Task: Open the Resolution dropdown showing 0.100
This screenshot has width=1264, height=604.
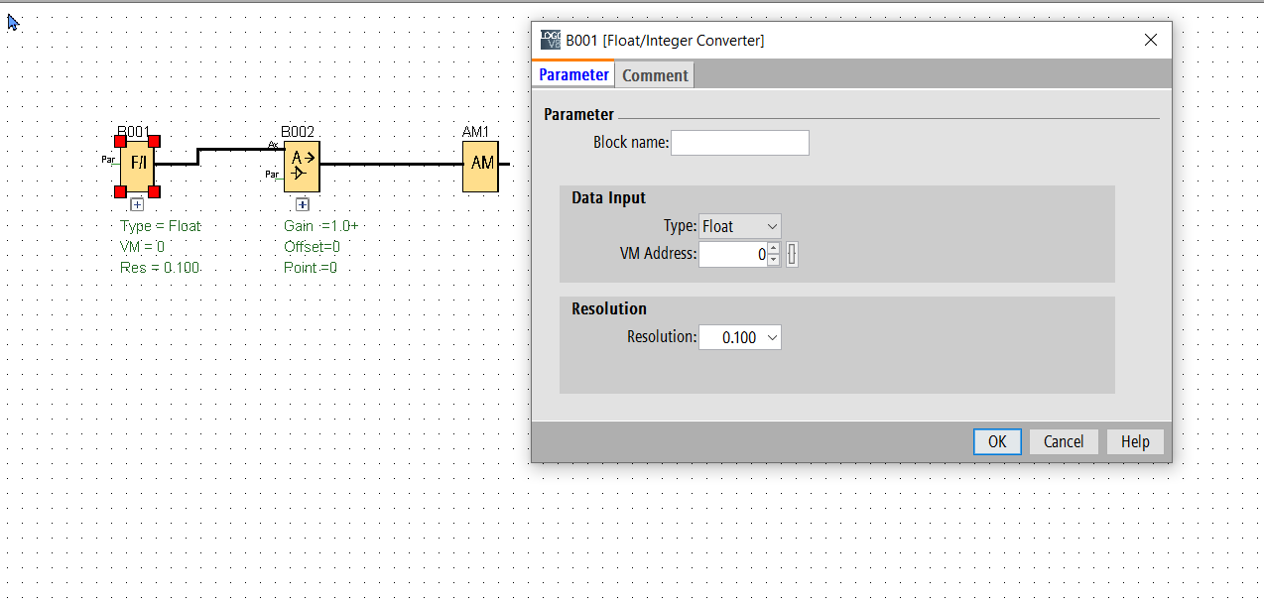Action: [x=740, y=337]
